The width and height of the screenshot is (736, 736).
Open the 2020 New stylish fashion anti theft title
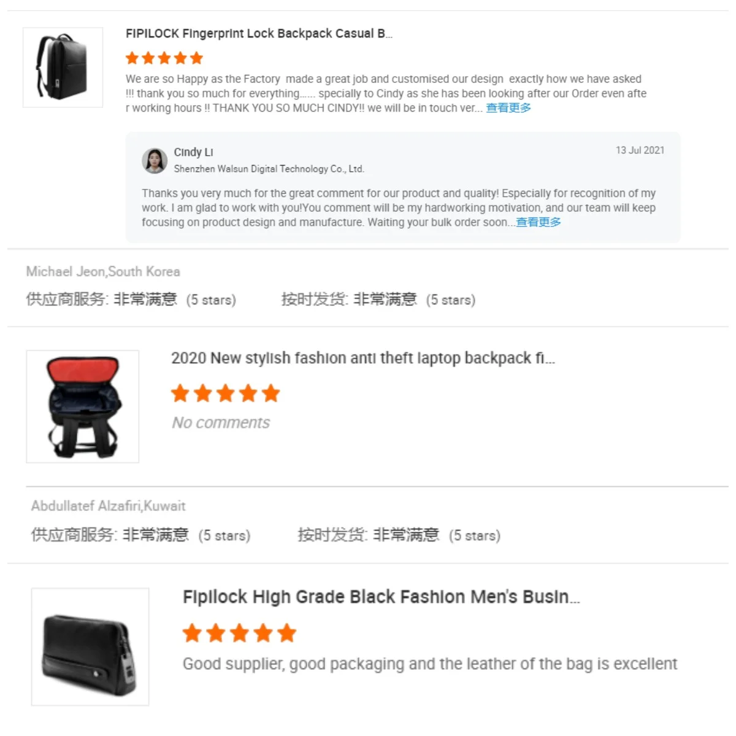363,358
